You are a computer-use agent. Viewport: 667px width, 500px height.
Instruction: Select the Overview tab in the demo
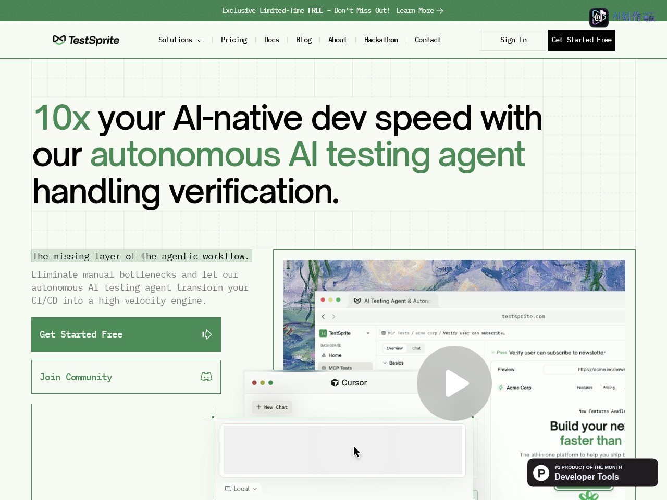(394, 348)
